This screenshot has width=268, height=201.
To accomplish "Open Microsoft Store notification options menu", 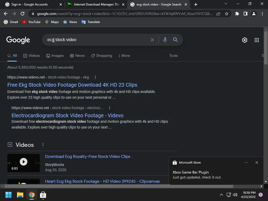I will click(246, 163).
